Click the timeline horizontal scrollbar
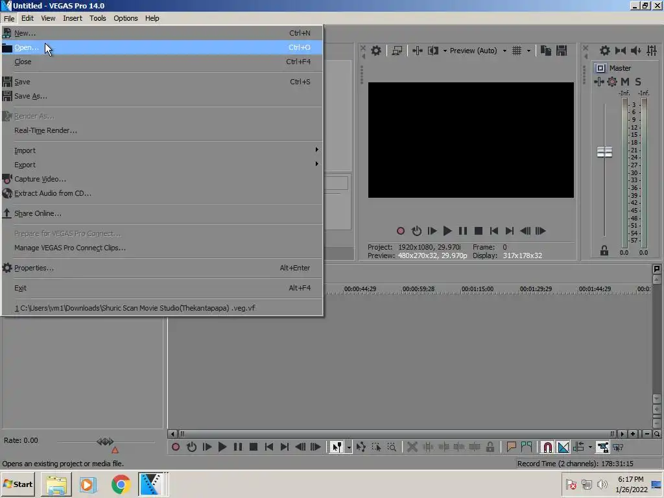664x498 pixels. click(x=396, y=434)
